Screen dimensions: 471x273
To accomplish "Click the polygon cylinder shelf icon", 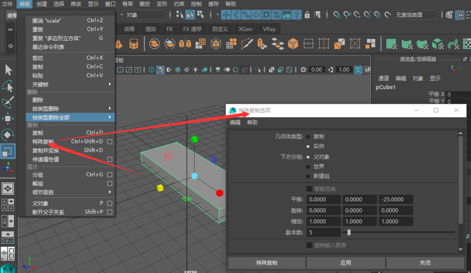I will (x=134, y=44).
